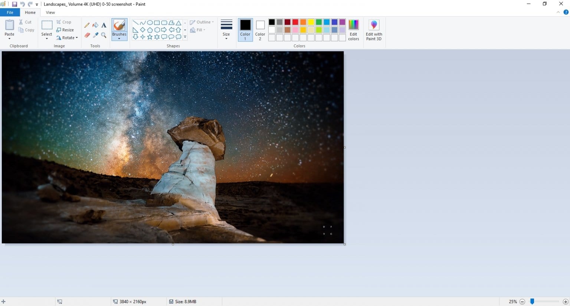Open the Brushes tool
Image resolution: width=570 pixels, height=306 pixels.
[x=119, y=29]
